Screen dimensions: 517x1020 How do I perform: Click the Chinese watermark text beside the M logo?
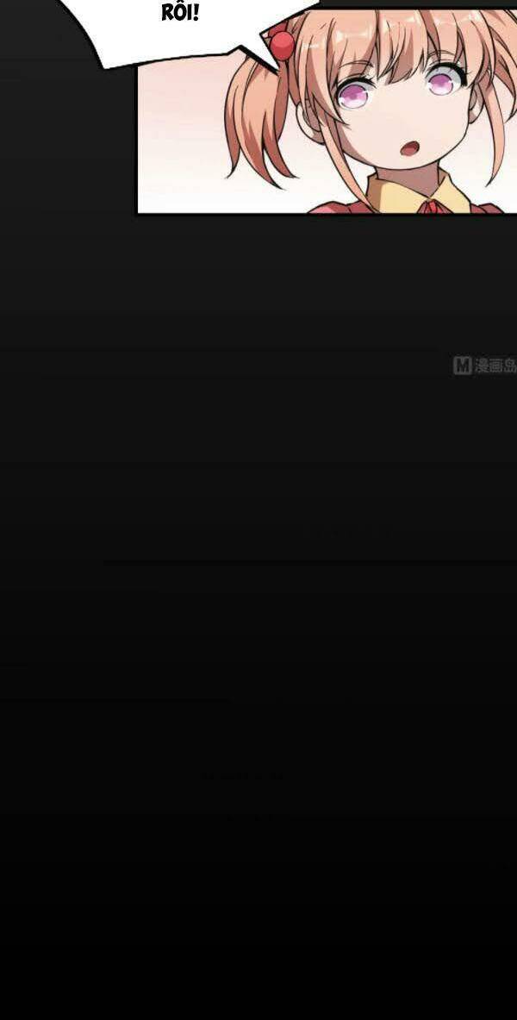[x=495, y=366]
